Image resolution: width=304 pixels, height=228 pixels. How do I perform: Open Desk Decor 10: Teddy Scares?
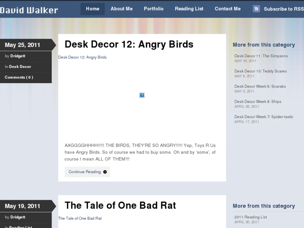click(261, 71)
